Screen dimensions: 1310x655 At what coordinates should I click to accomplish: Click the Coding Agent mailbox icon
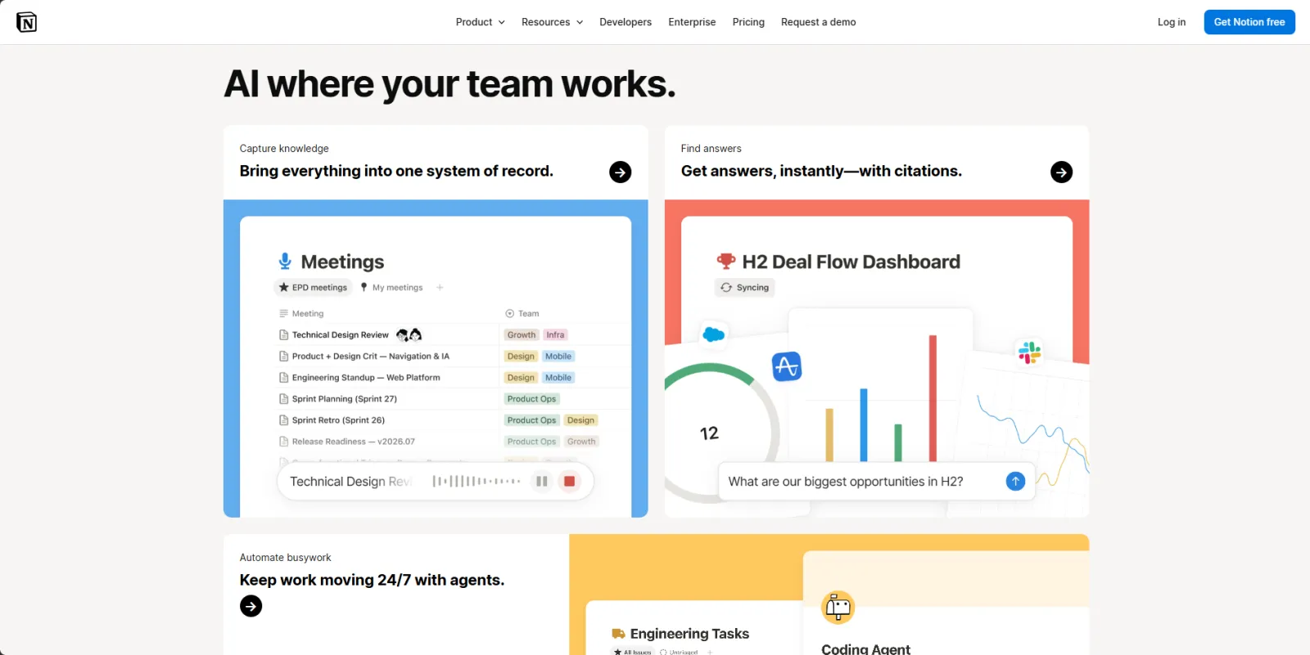[838, 607]
